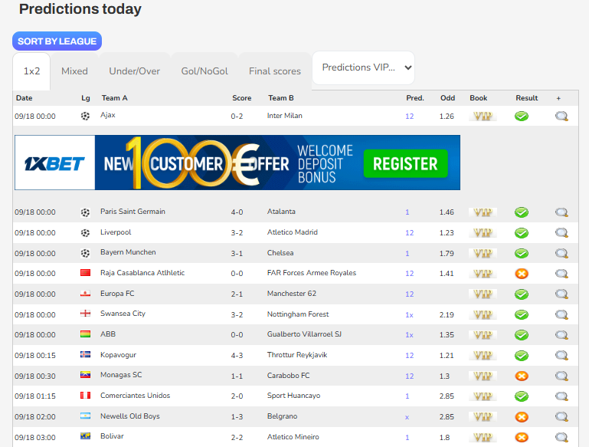
Task: Click orange X result for Newells Old Boys
Action: coord(522,417)
